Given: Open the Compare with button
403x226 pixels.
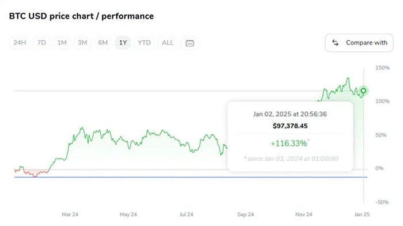Looking at the screenshot, I should click(x=359, y=43).
